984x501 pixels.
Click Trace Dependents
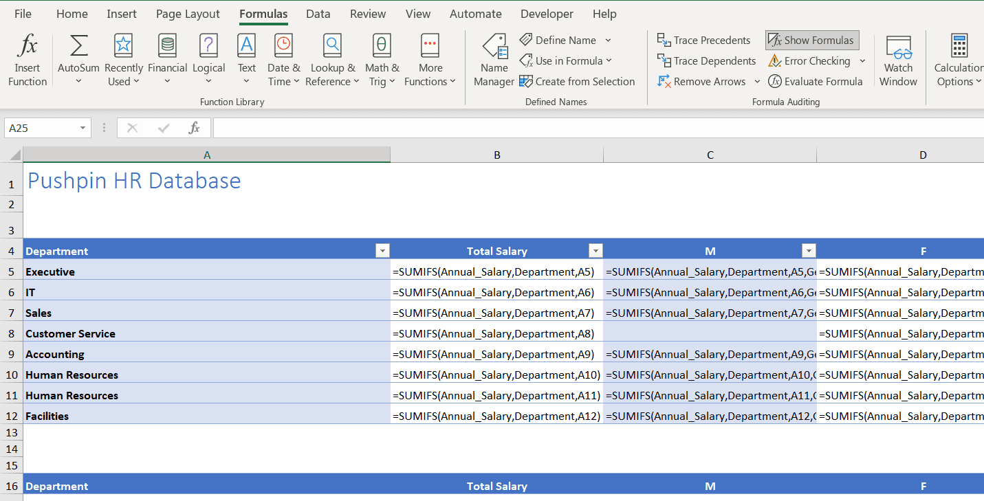click(x=706, y=60)
